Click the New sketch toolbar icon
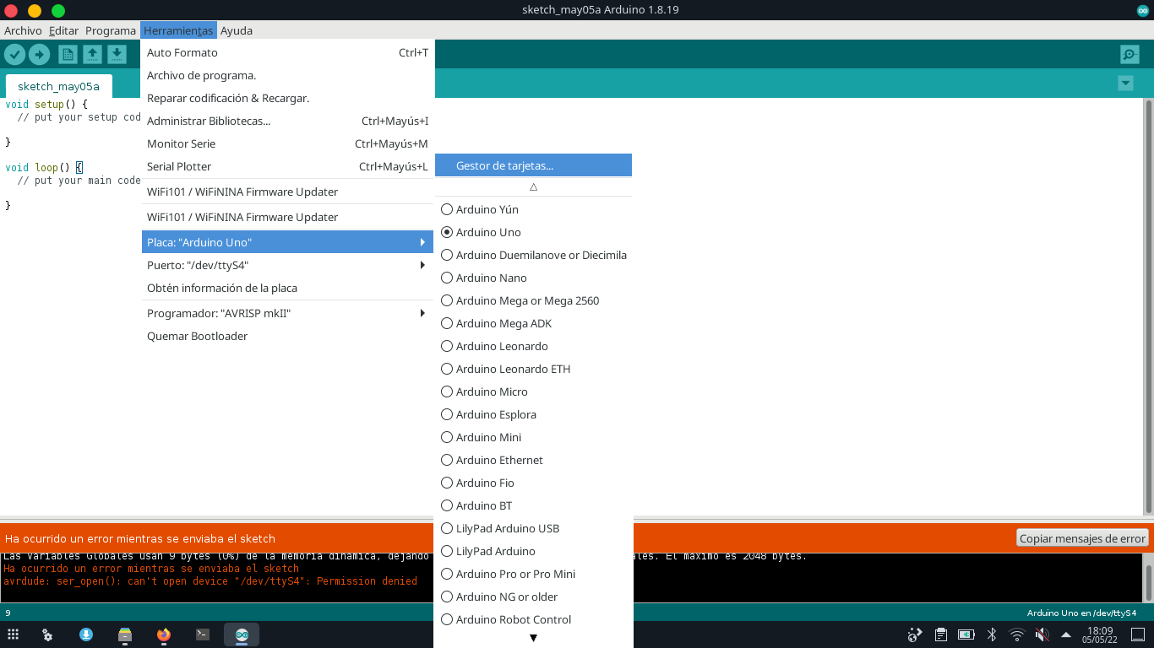This screenshot has height=648, width=1154. 68,55
